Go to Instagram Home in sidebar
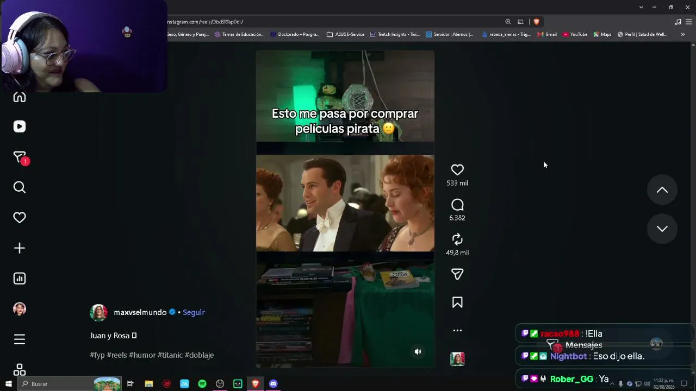The width and height of the screenshot is (696, 391). point(20,97)
